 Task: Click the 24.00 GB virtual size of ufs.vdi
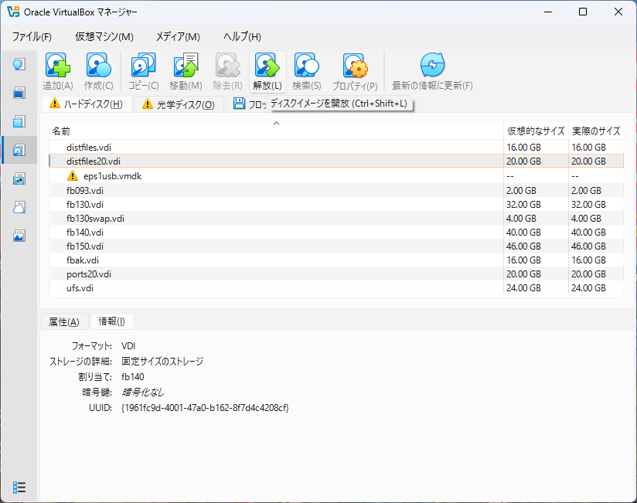[x=523, y=288]
